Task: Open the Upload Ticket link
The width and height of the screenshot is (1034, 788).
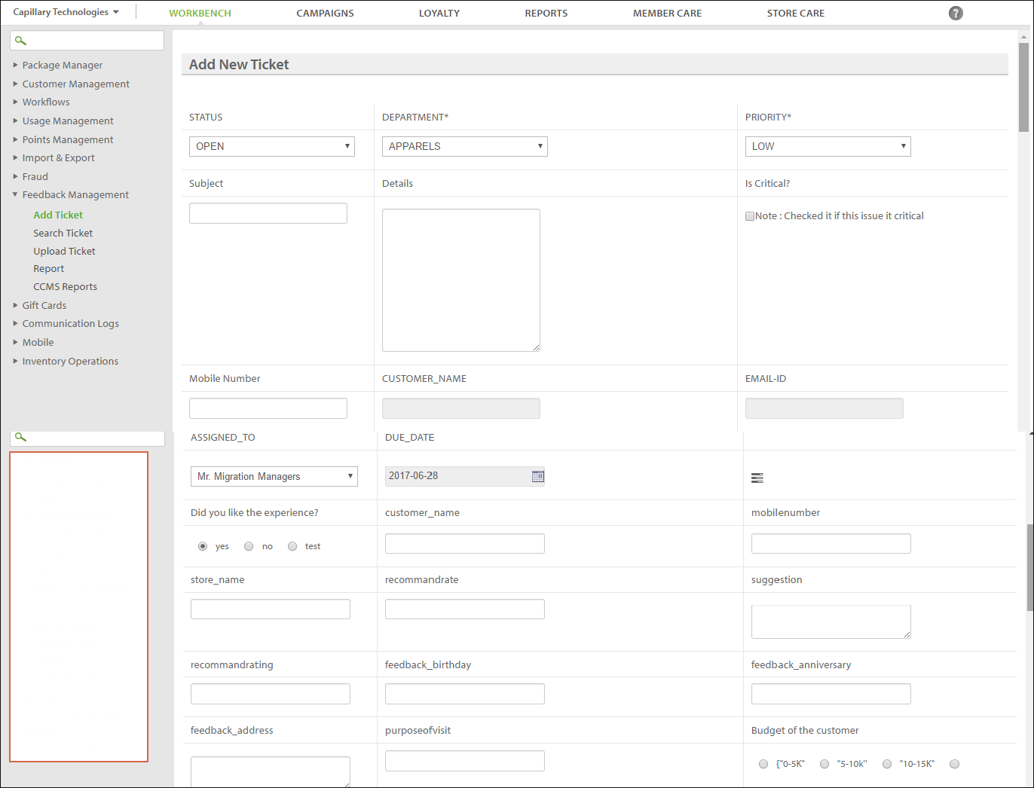Action: [x=64, y=251]
